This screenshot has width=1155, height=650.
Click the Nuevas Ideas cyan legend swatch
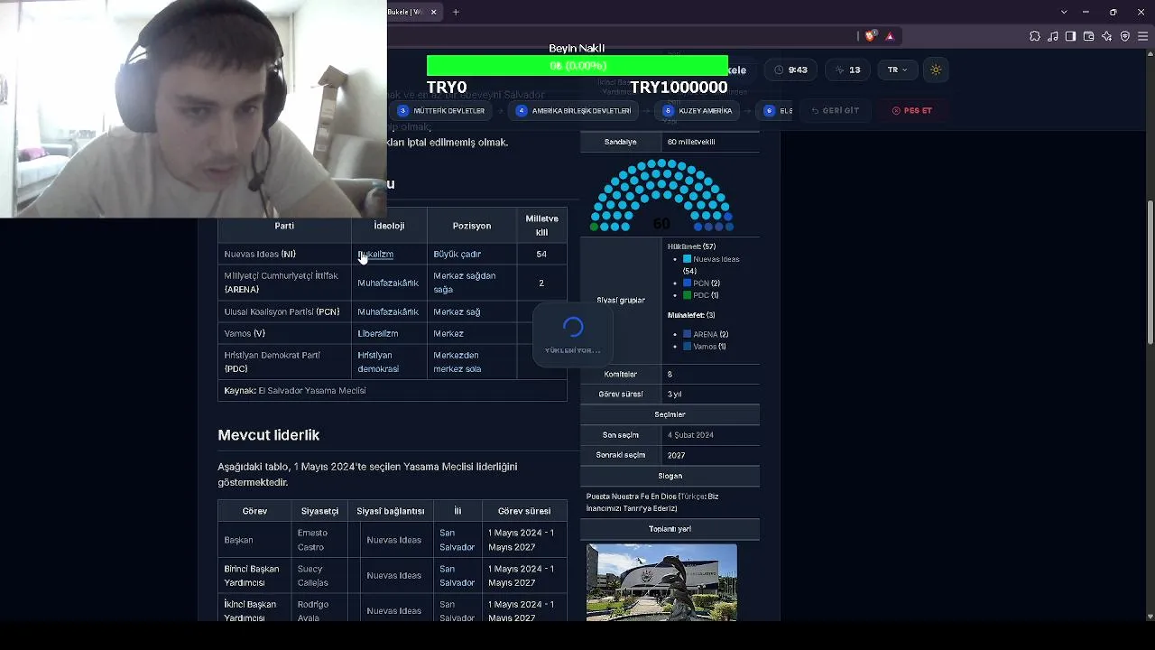(687, 259)
